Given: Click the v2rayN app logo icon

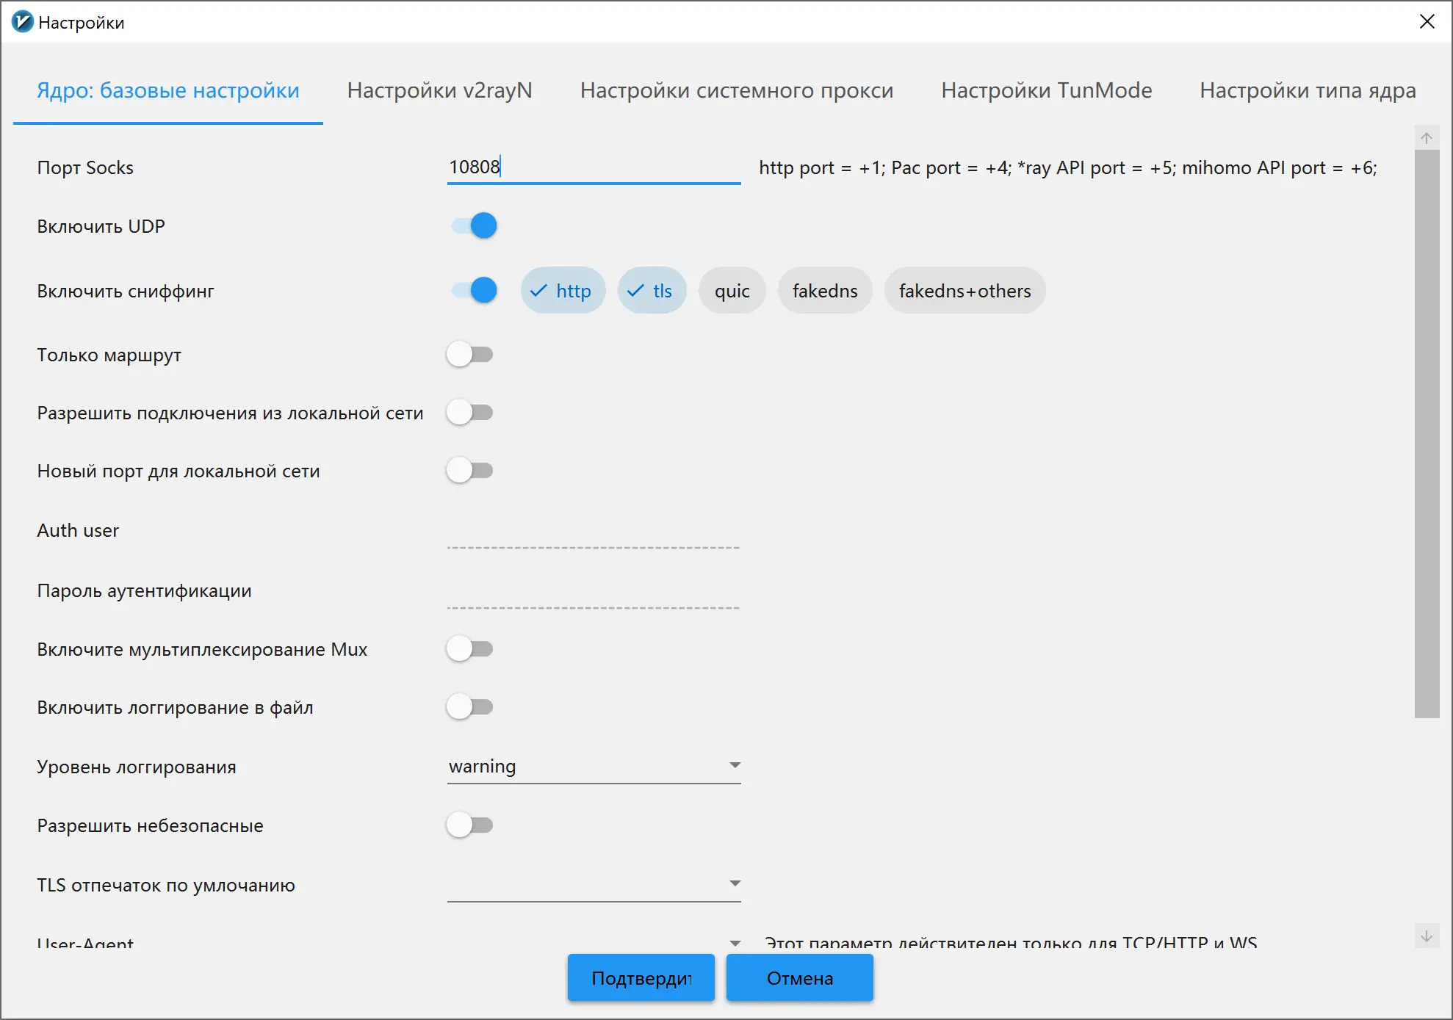Looking at the screenshot, I should (x=22, y=22).
